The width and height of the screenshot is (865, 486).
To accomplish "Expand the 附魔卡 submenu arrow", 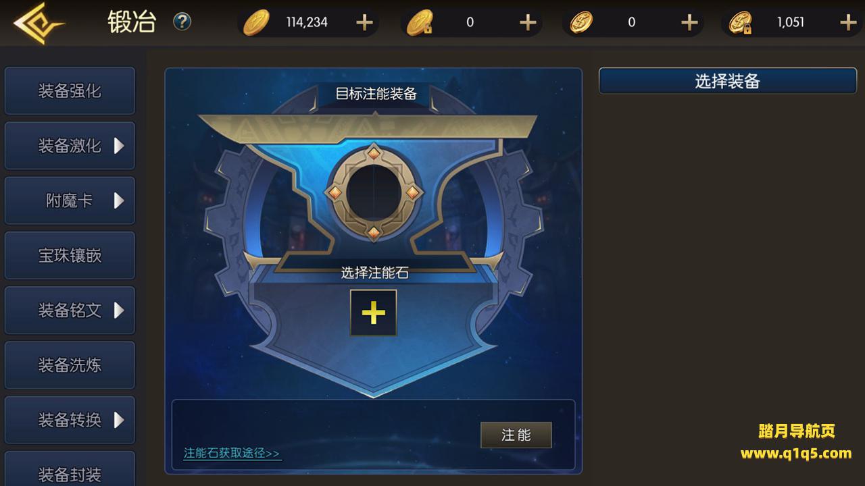I will click(119, 200).
